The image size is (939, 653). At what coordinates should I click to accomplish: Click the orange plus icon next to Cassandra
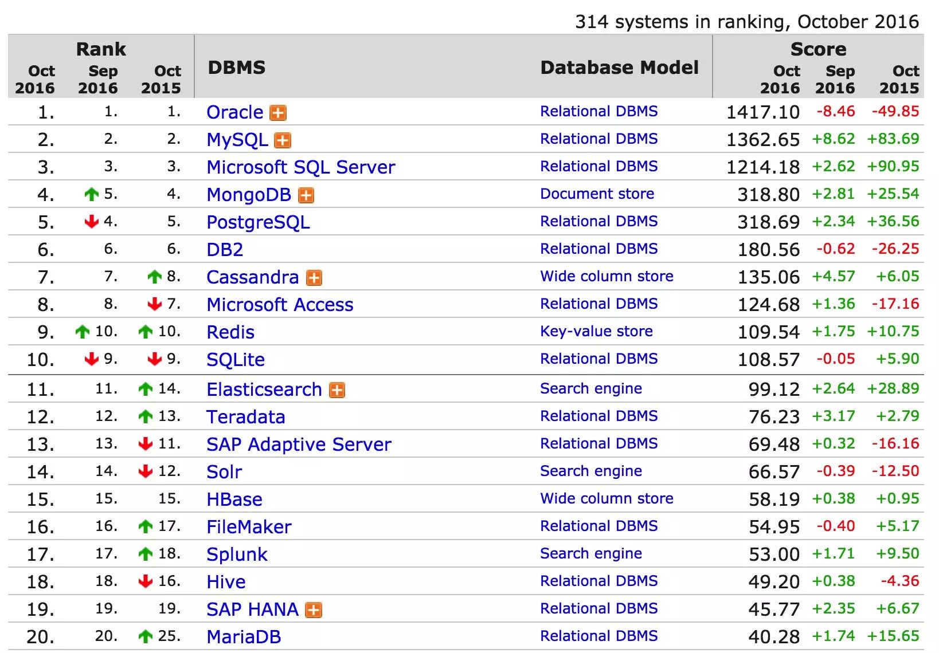click(314, 278)
